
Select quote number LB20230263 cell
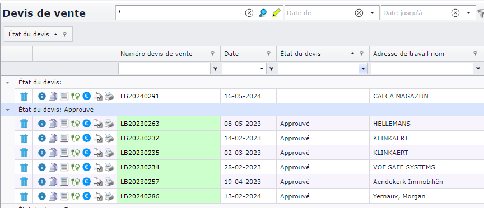click(169, 124)
